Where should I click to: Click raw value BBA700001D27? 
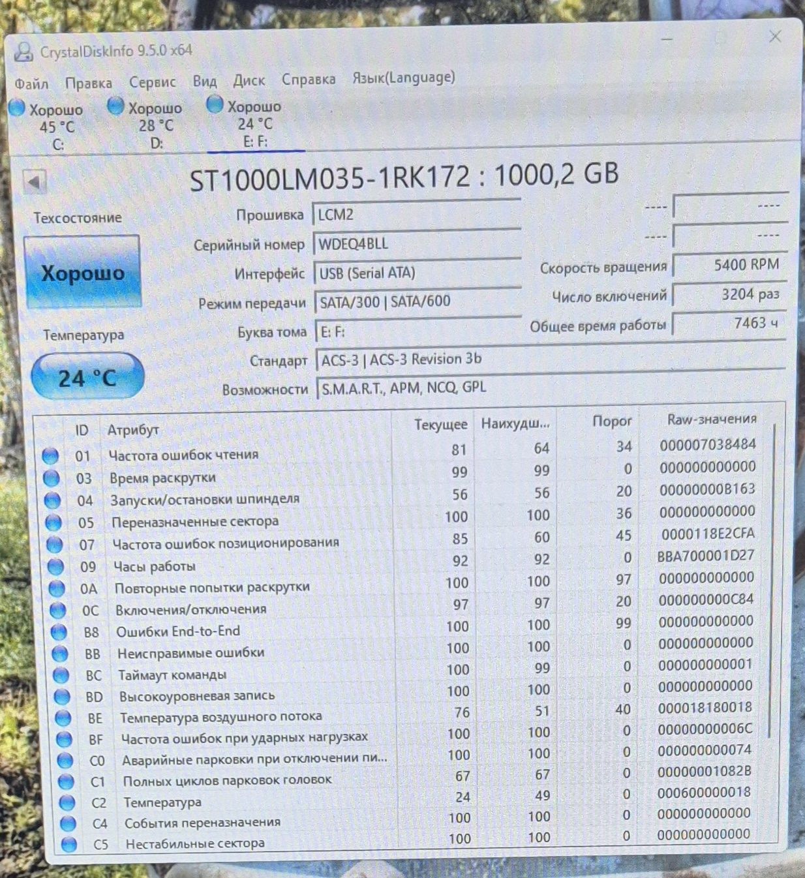[706, 556]
